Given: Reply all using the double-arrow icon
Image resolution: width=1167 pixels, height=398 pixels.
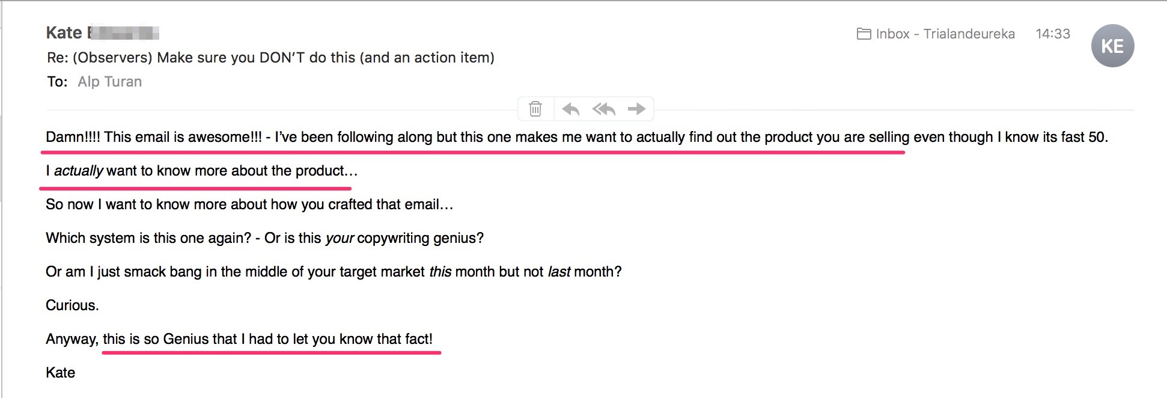Looking at the screenshot, I should click(604, 109).
